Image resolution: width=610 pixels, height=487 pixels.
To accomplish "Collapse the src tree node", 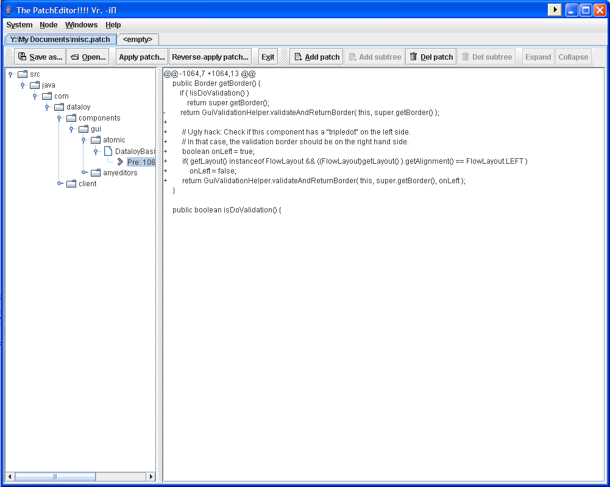I will pyautogui.click(x=11, y=74).
